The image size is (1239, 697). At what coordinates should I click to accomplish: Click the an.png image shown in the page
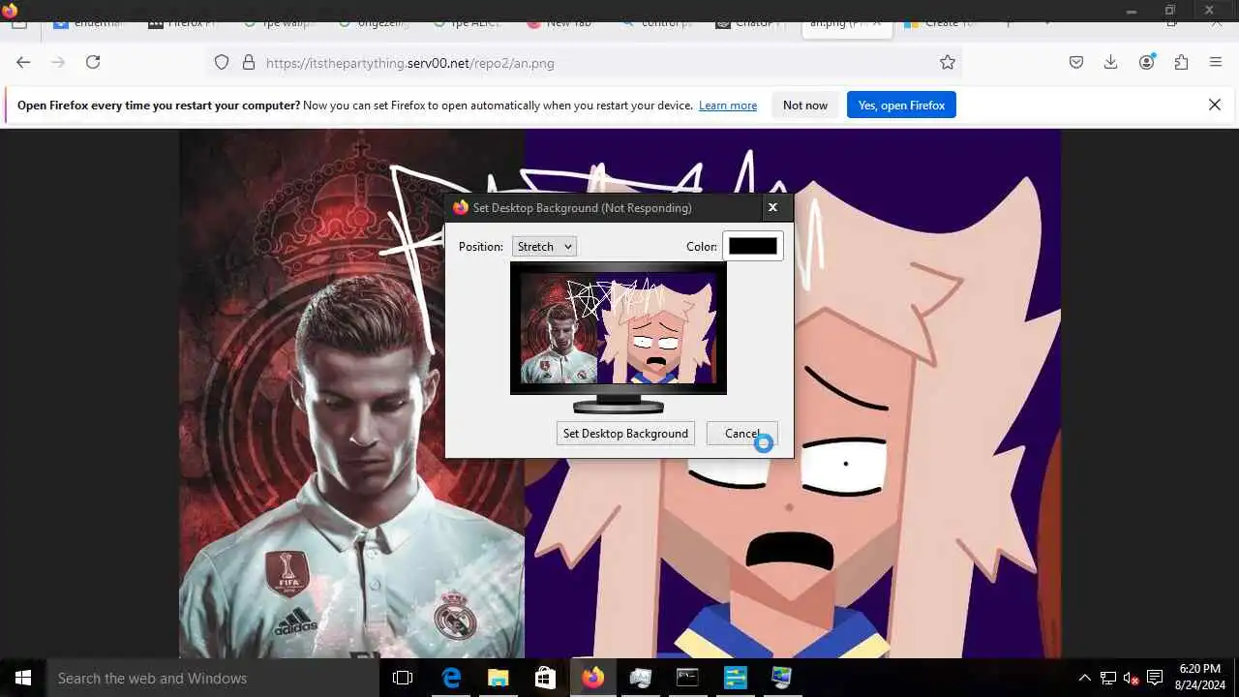619,393
